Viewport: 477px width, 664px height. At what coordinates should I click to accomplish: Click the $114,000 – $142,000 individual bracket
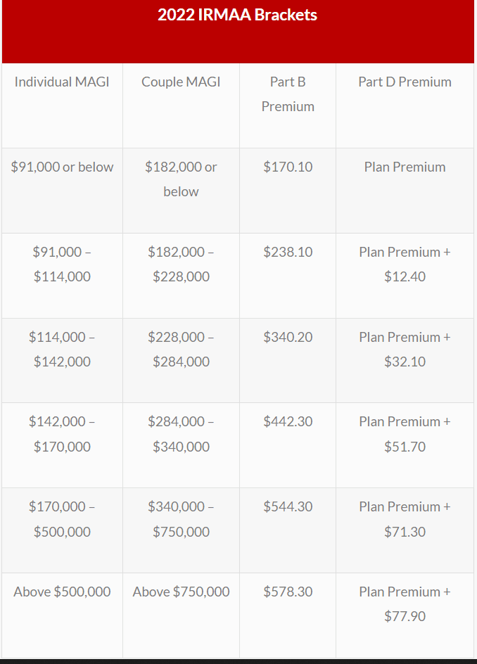tap(62, 349)
